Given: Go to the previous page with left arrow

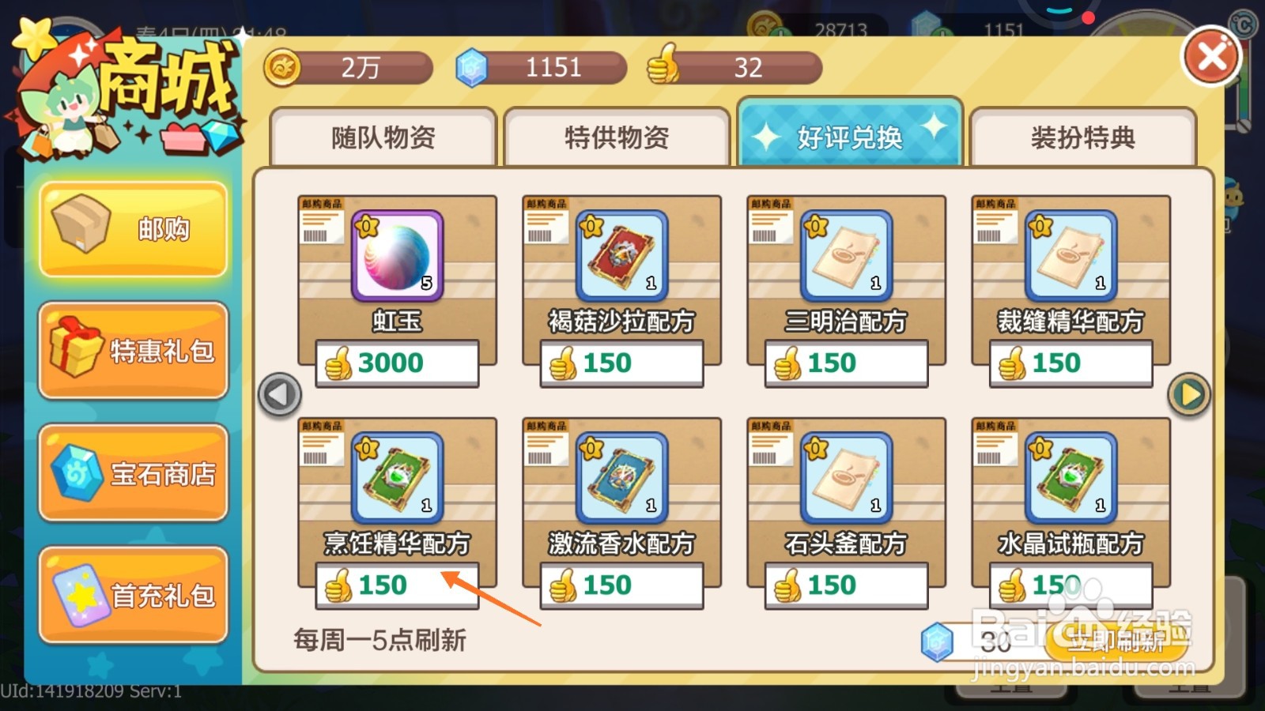Looking at the screenshot, I should click(280, 394).
